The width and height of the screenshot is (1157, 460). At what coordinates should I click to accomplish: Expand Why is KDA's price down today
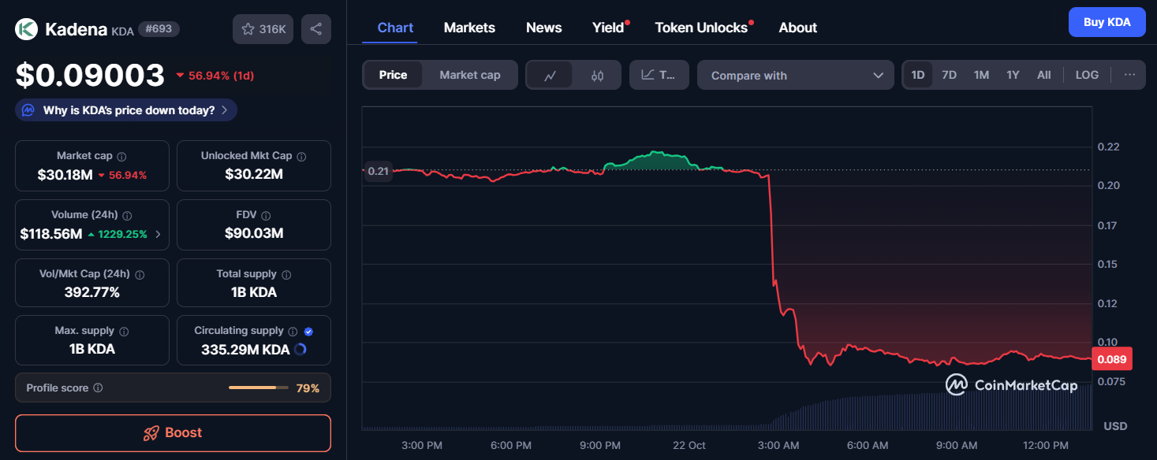pyautogui.click(x=126, y=110)
